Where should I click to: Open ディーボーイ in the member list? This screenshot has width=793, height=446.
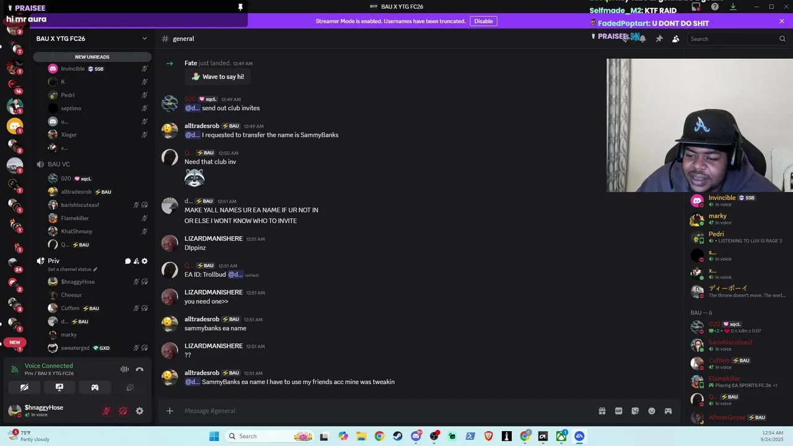728,288
